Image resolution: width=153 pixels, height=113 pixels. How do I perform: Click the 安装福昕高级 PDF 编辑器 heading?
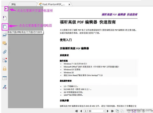tap(74, 48)
